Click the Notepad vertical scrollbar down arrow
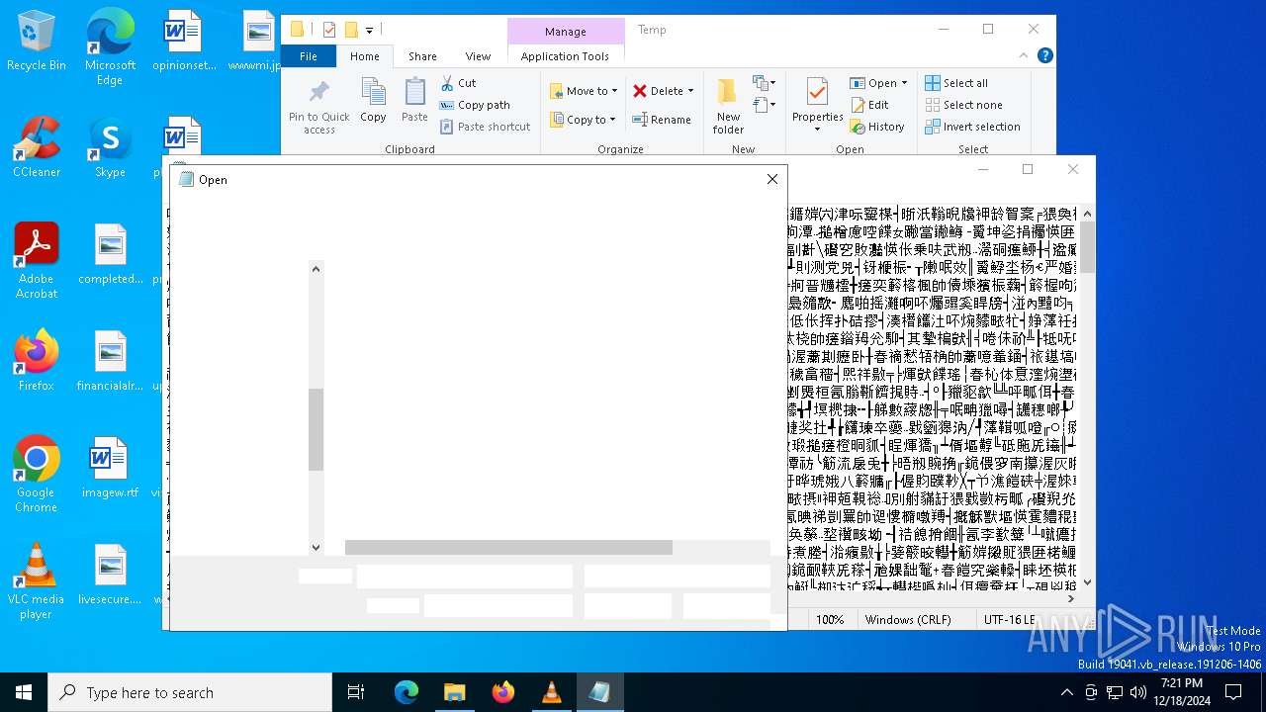This screenshot has height=712, width=1266. (x=1088, y=583)
